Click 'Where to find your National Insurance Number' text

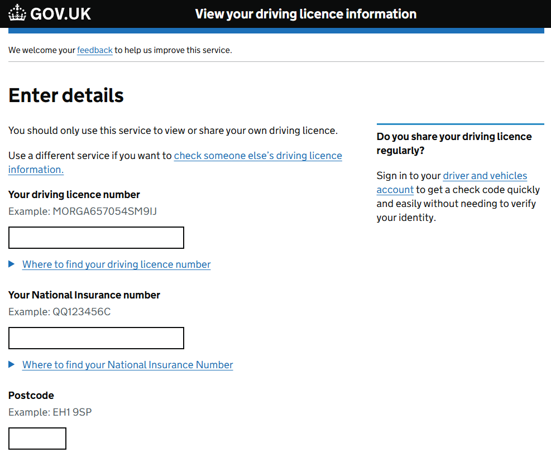(x=127, y=365)
